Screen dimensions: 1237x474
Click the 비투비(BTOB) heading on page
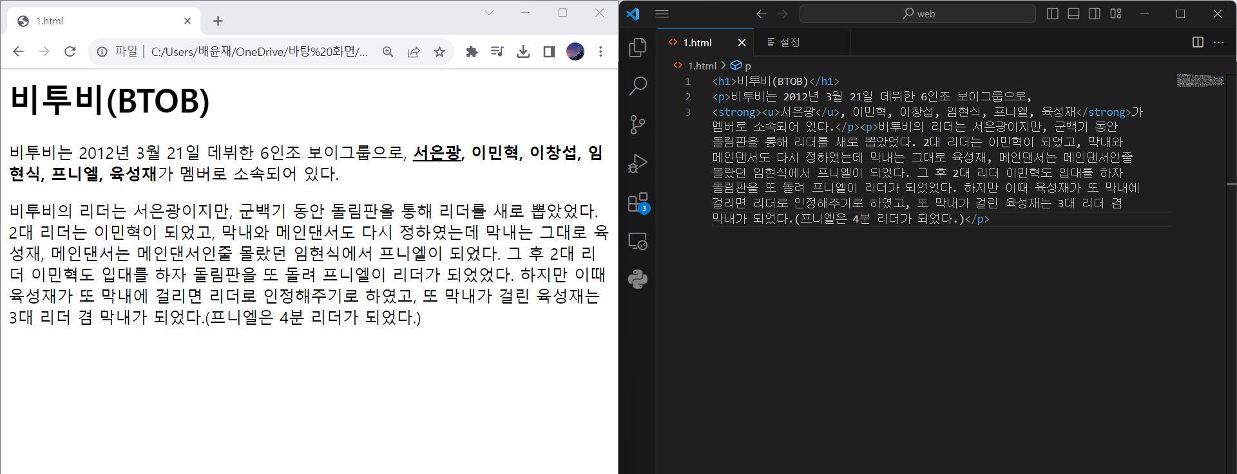click(110, 100)
